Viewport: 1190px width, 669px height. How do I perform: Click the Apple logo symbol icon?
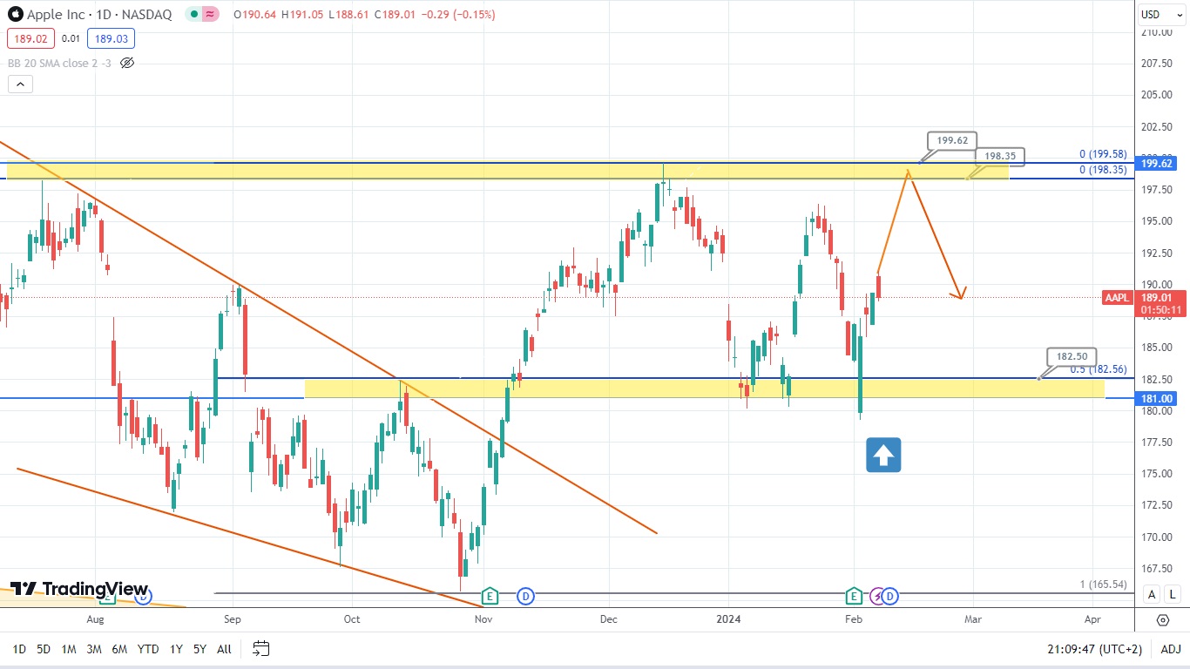(16, 14)
